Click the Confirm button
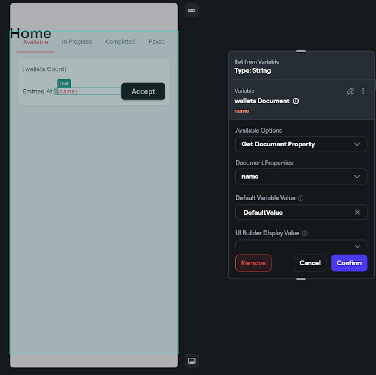The image size is (376, 375). coord(349,263)
